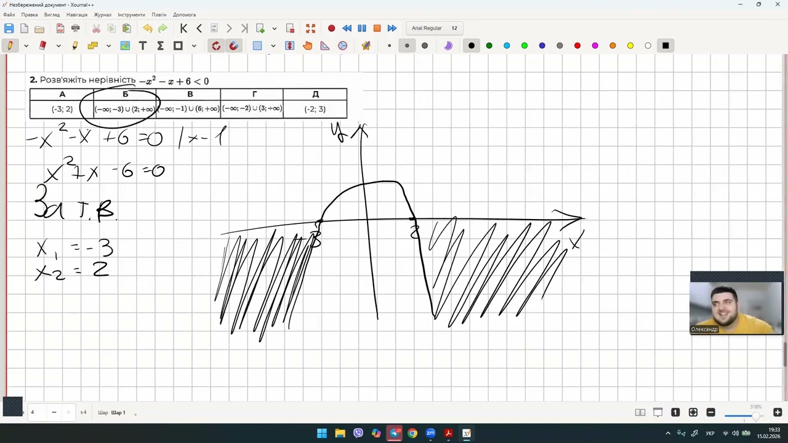Image resolution: width=788 pixels, height=443 pixels.
Task: Insert a LaTeX formula with sigma icon
Action: pyautogui.click(x=160, y=46)
